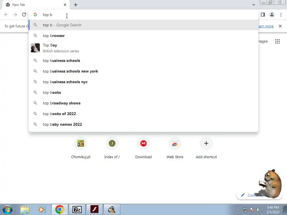The image size is (287, 215).
Task: Open a new tab with the plus button
Action: click(x=76, y=5)
